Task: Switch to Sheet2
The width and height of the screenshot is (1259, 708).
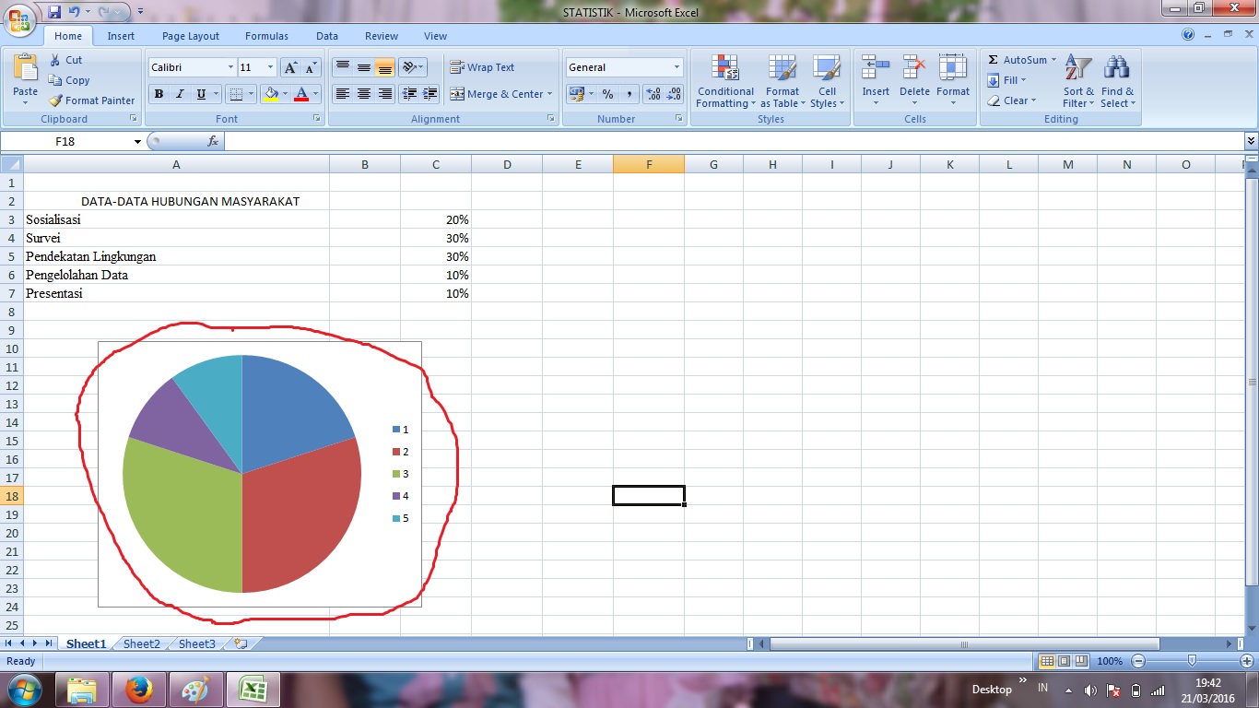Action: pyautogui.click(x=141, y=643)
